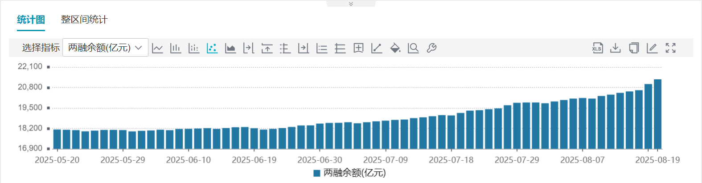The image size is (702, 183).
Task: Click the upward arrow under bar icon
Action: tap(267, 48)
